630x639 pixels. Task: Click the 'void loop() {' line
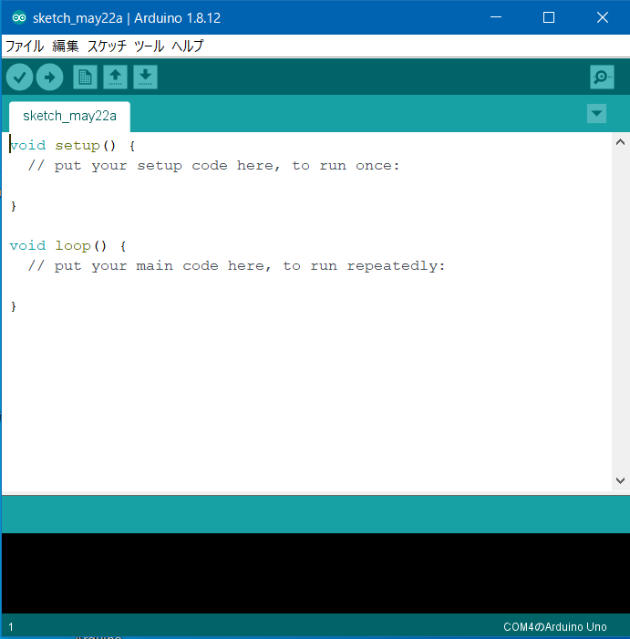point(67,246)
